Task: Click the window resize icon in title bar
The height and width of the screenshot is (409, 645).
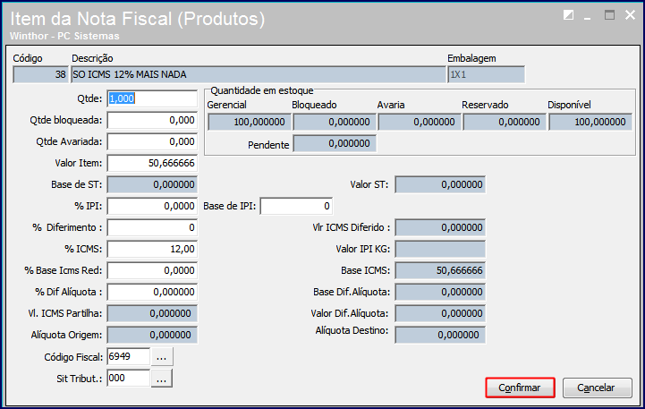Action: click(x=568, y=15)
